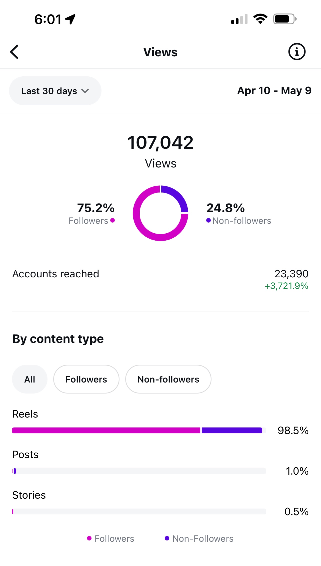Tap the pink dot next to Followers percentage
Viewport: 321px width, 566px height.
112,220
